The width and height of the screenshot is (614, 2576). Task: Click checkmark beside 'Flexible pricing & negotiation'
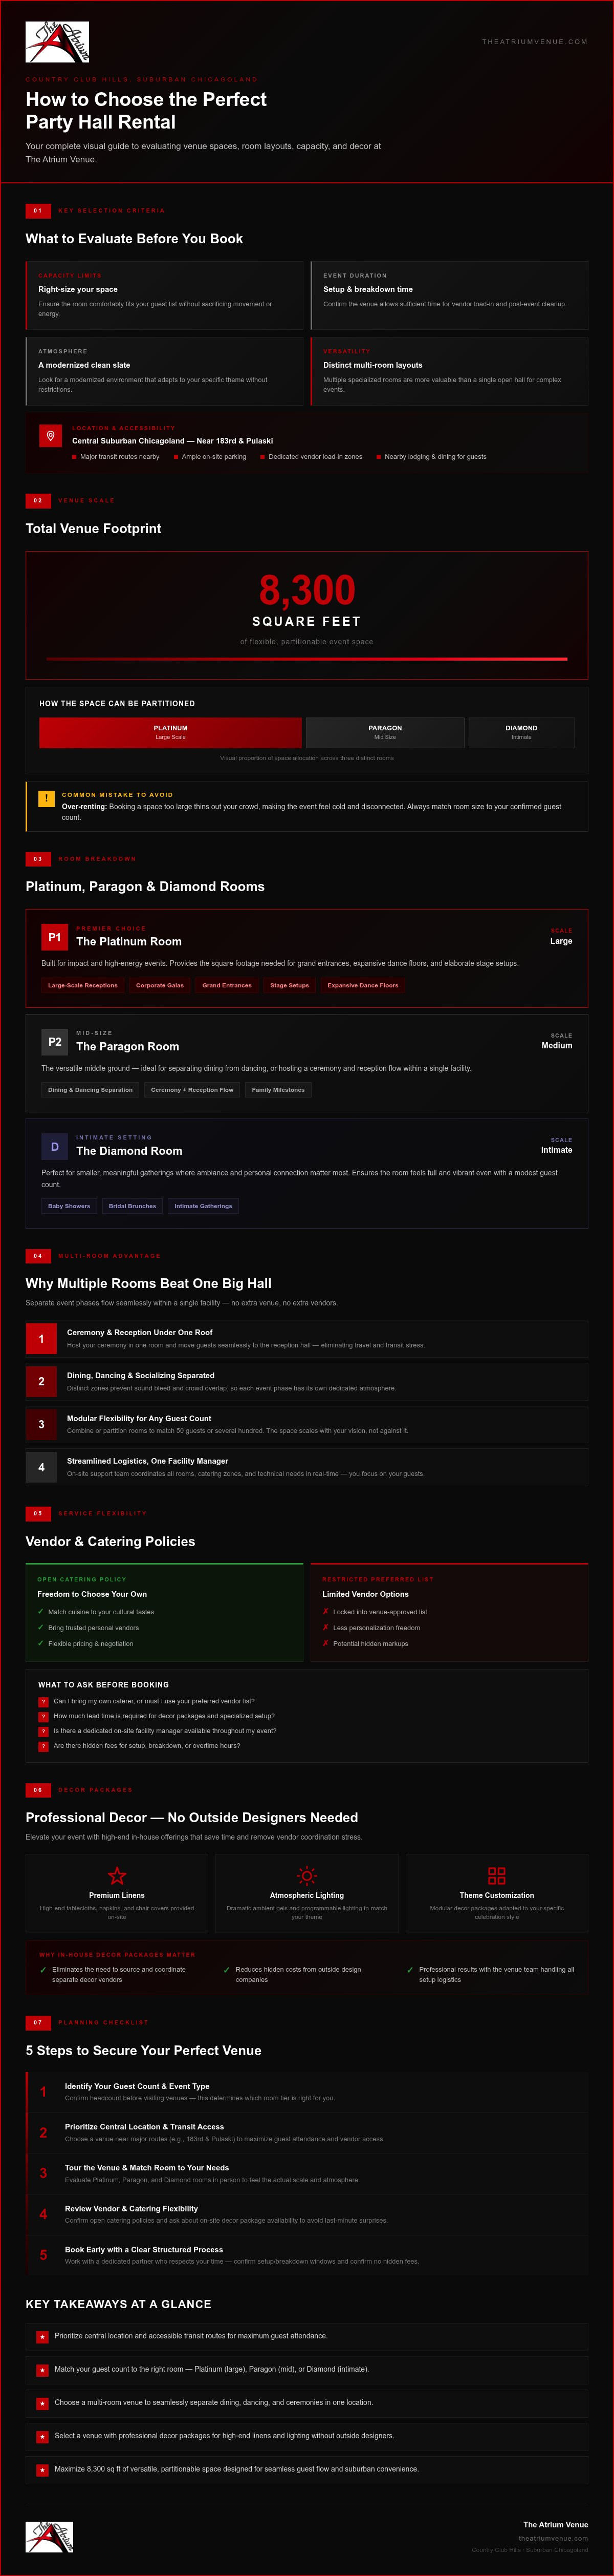coord(41,1644)
